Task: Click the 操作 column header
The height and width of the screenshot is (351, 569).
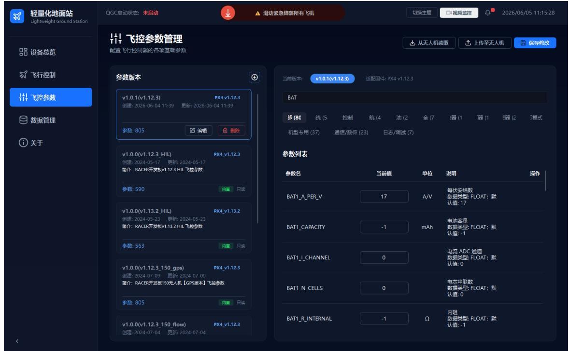Action: pos(535,174)
